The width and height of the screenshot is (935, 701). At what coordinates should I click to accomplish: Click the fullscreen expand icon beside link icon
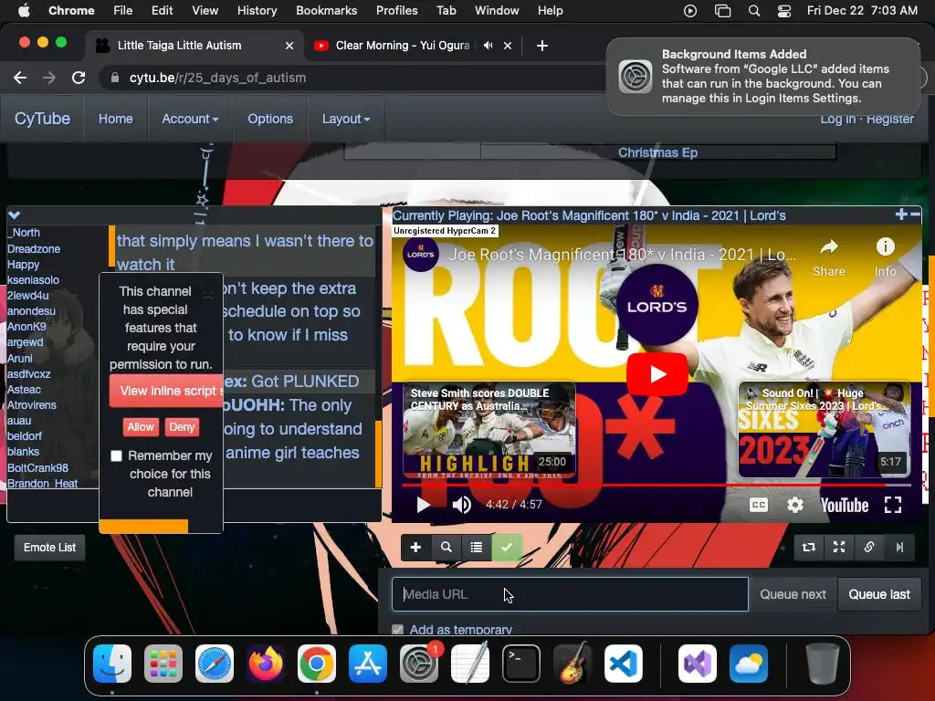tap(839, 548)
